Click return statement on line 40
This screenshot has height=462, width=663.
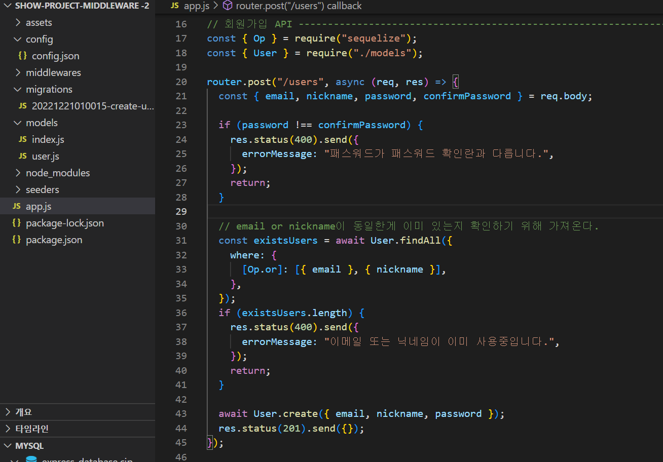(x=250, y=371)
